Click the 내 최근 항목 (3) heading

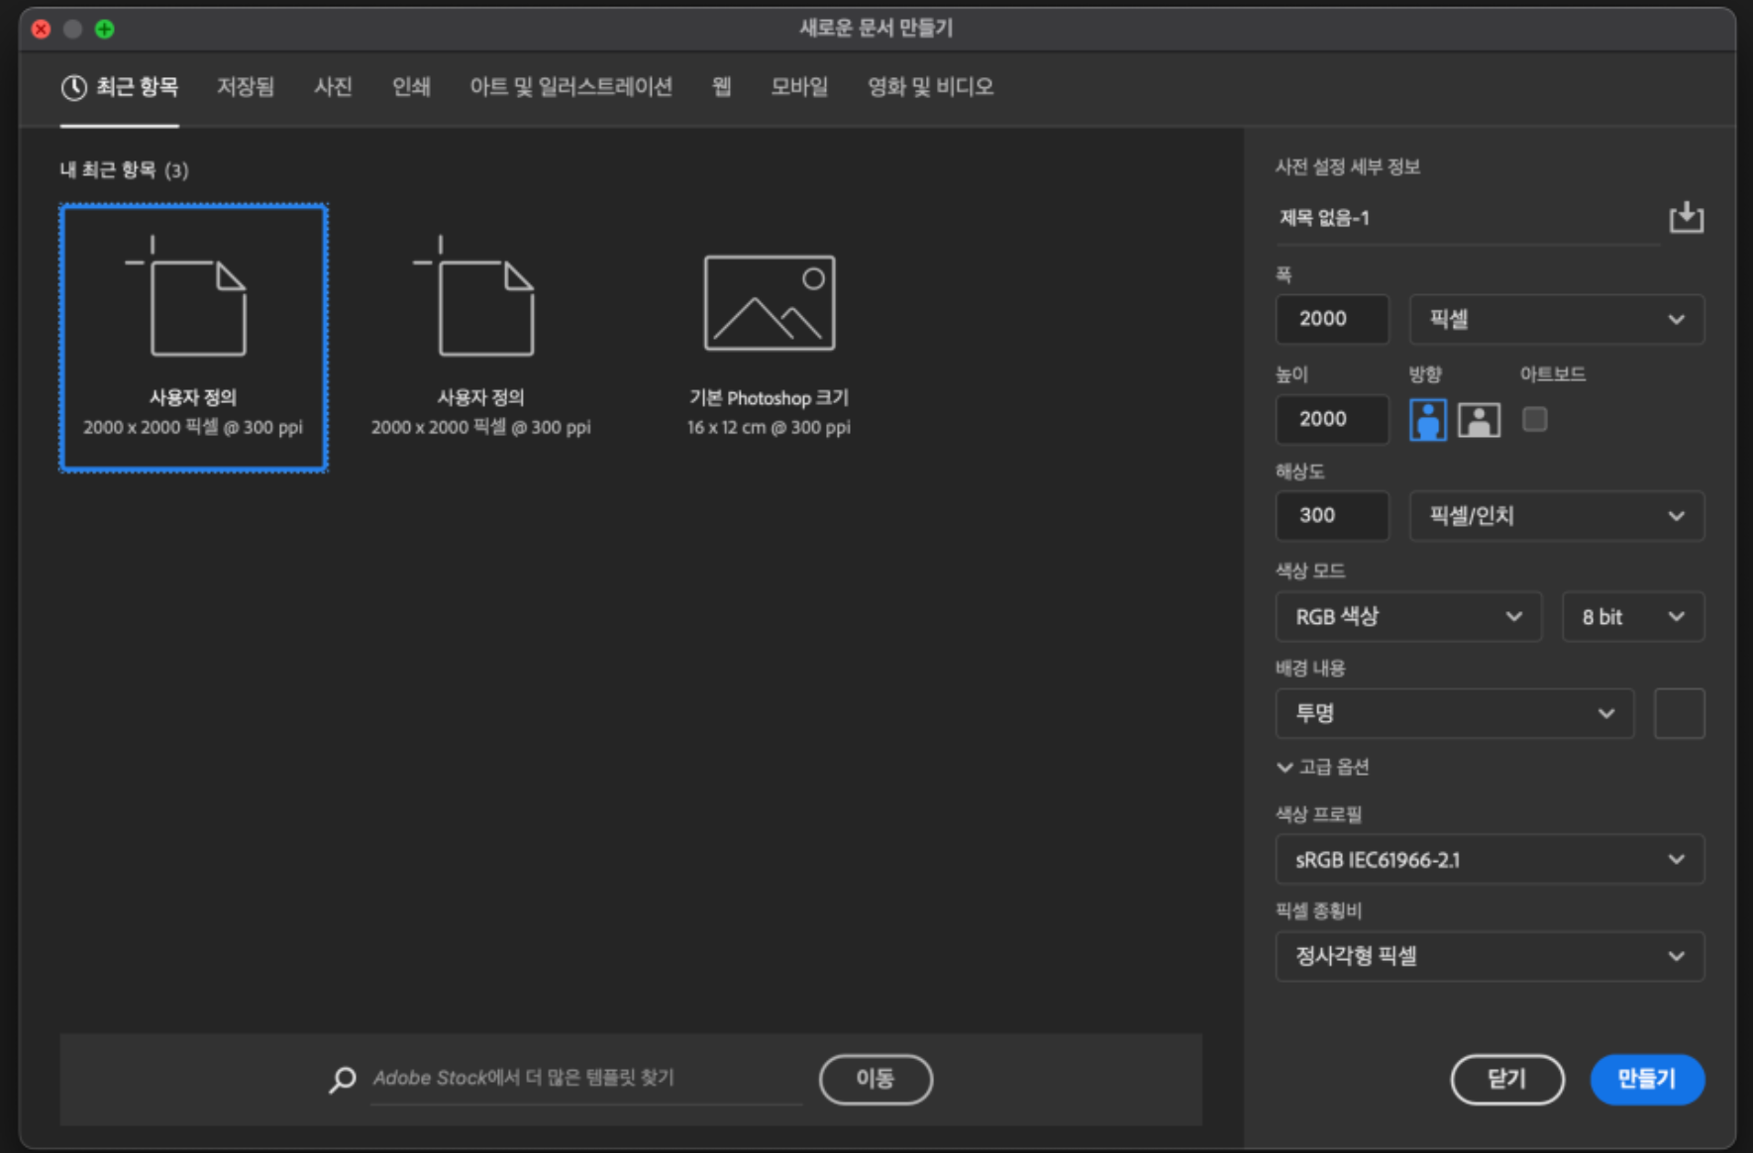pos(124,170)
